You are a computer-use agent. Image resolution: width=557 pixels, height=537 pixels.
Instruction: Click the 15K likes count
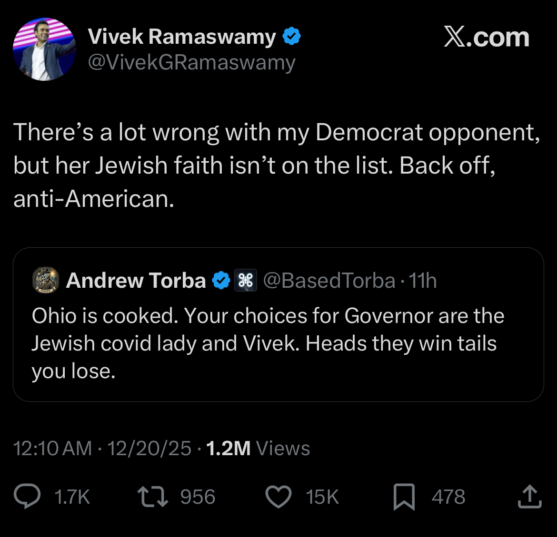pyautogui.click(x=322, y=497)
